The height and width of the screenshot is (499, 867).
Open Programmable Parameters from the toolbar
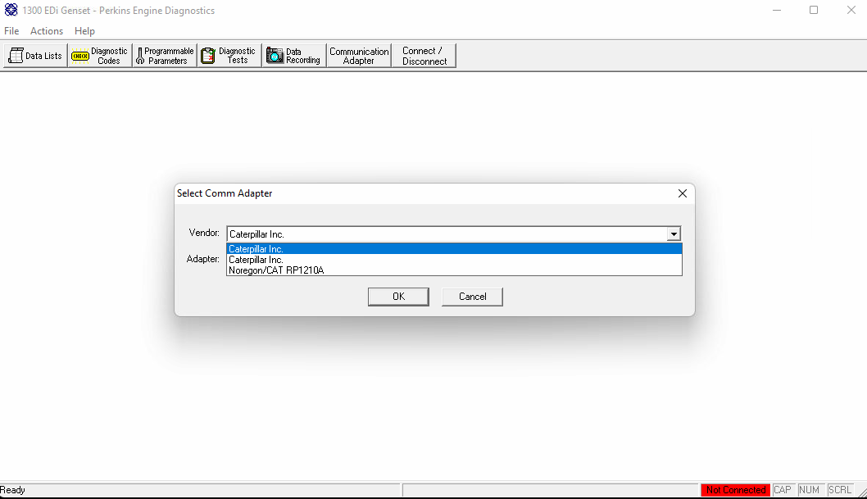pos(165,56)
